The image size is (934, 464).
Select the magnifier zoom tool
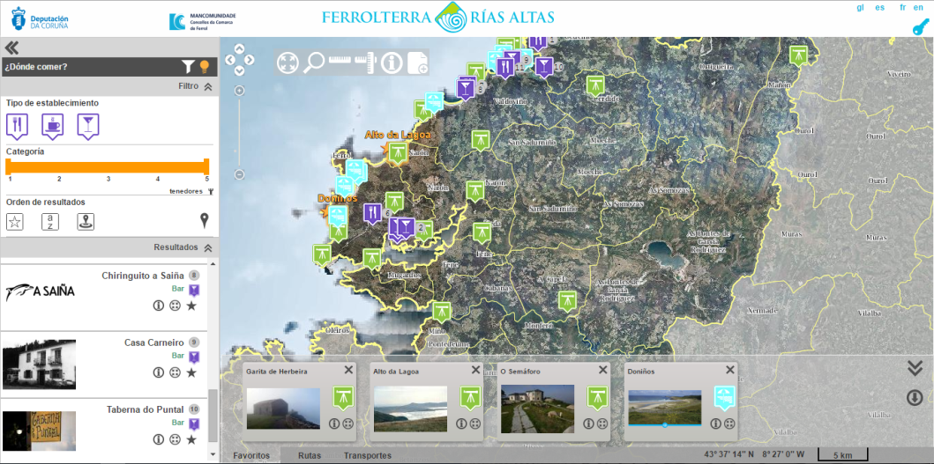tap(313, 63)
